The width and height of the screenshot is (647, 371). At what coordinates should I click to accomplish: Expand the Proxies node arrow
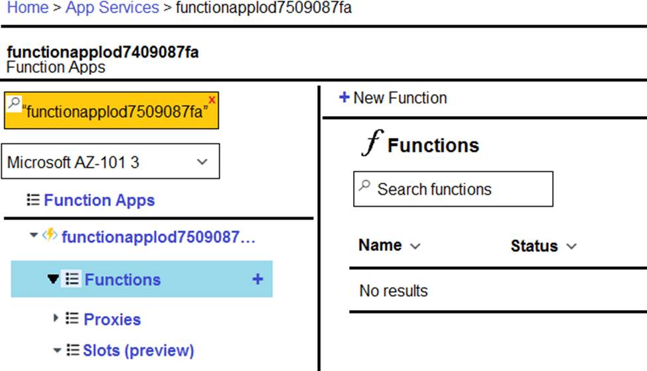click(56, 319)
